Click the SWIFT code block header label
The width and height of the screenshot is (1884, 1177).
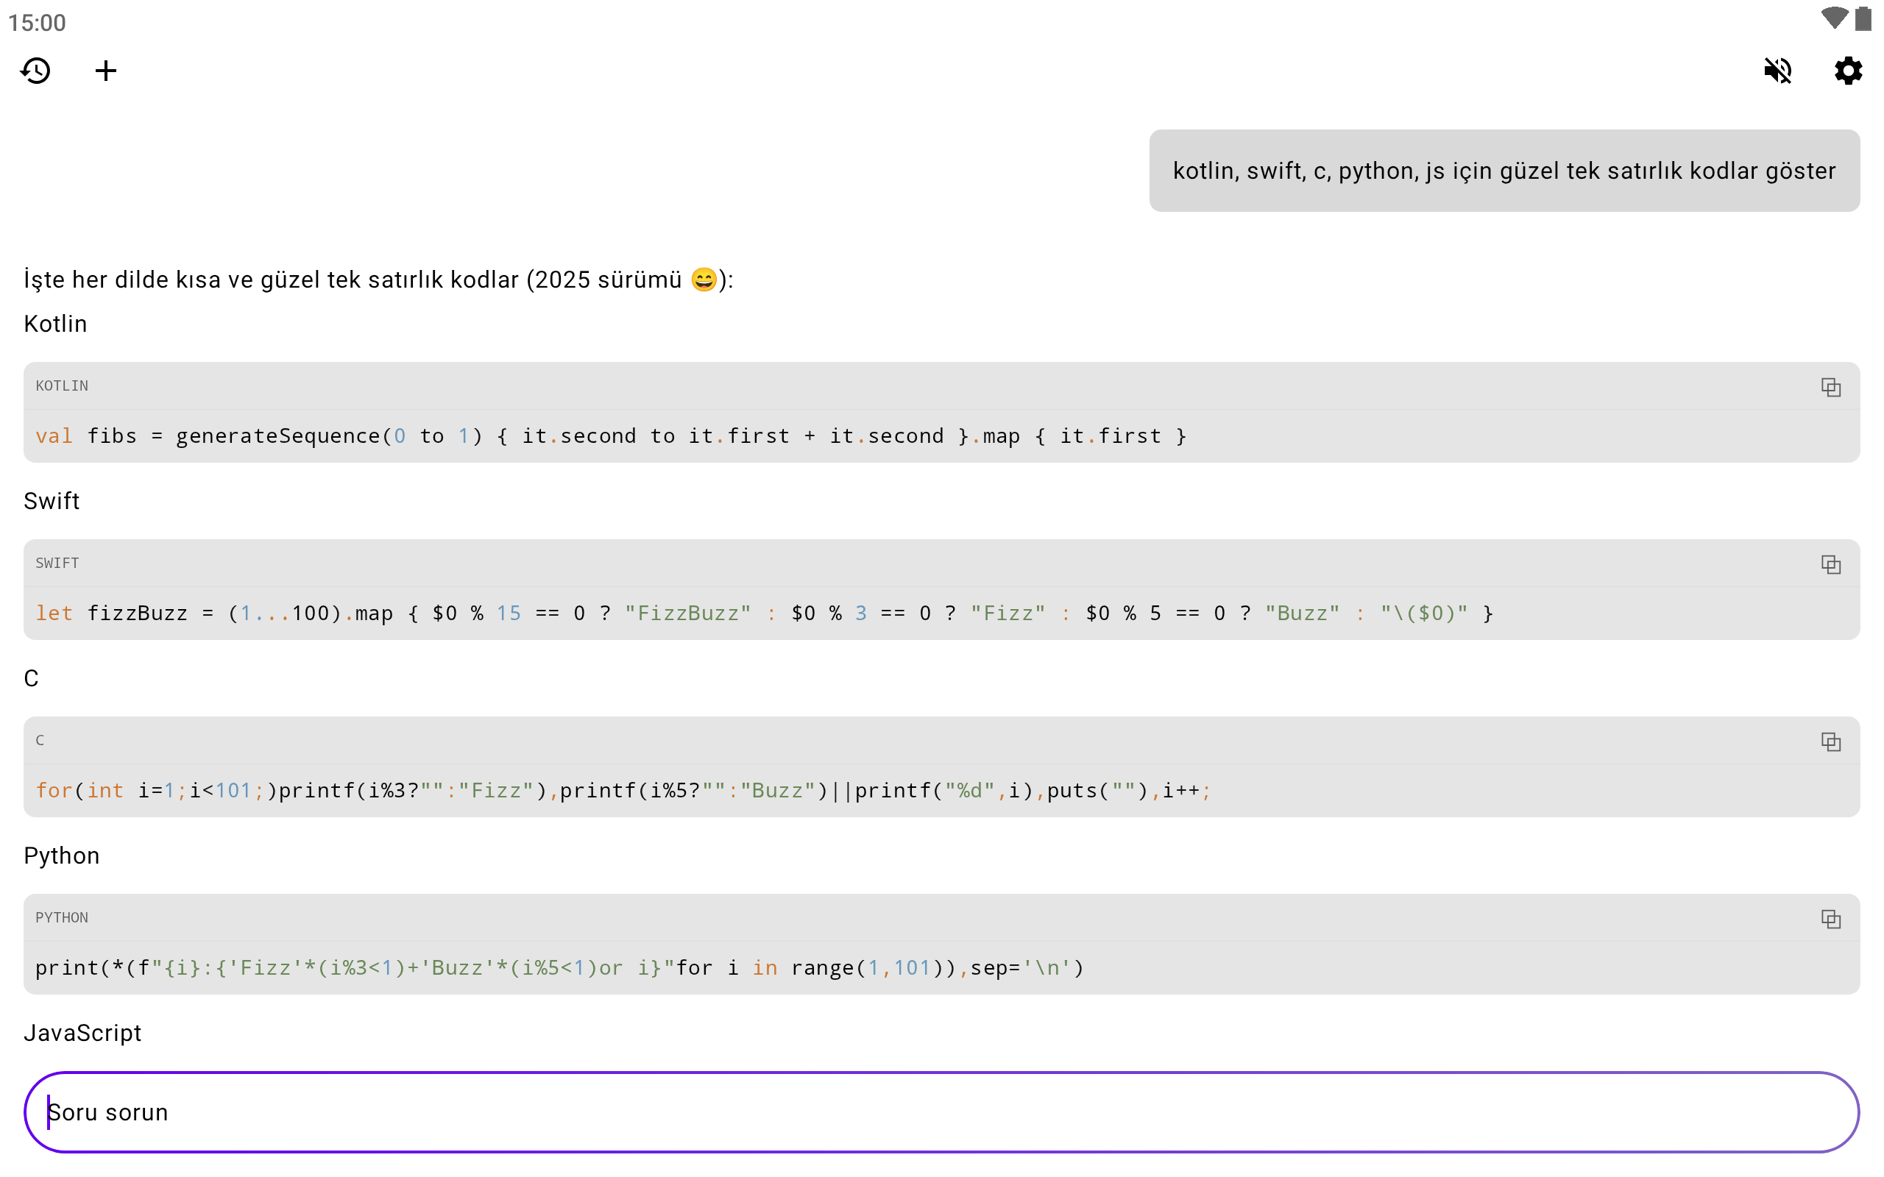click(x=57, y=563)
